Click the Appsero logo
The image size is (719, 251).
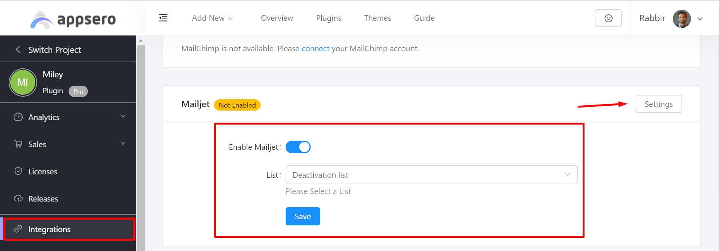(72, 19)
